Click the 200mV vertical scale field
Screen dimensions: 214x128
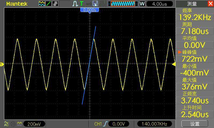point(35,124)
